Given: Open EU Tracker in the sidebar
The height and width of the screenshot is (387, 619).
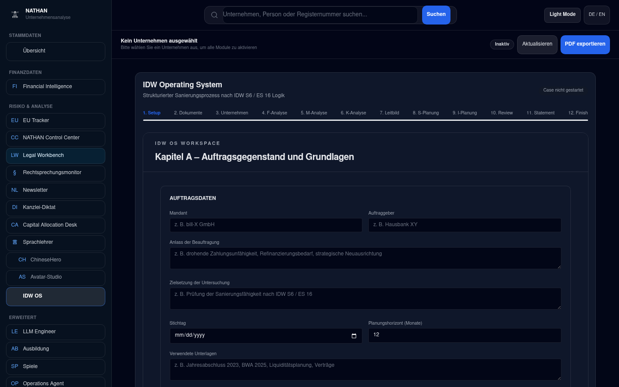Looking at the screenshot, I should (x=55, y=121).
